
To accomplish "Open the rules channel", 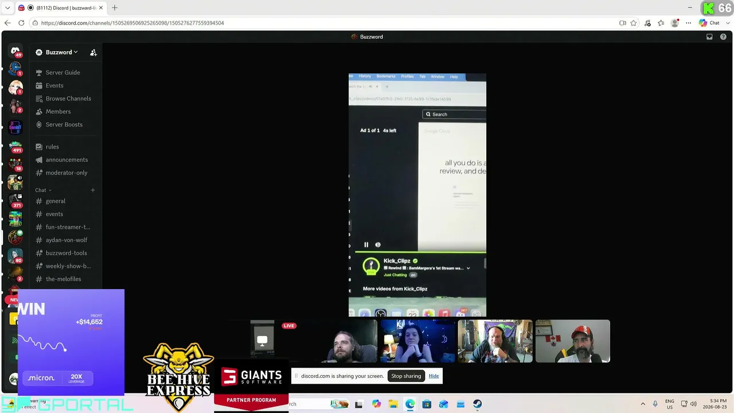I will pyautogui.click(x=52, y=147).
